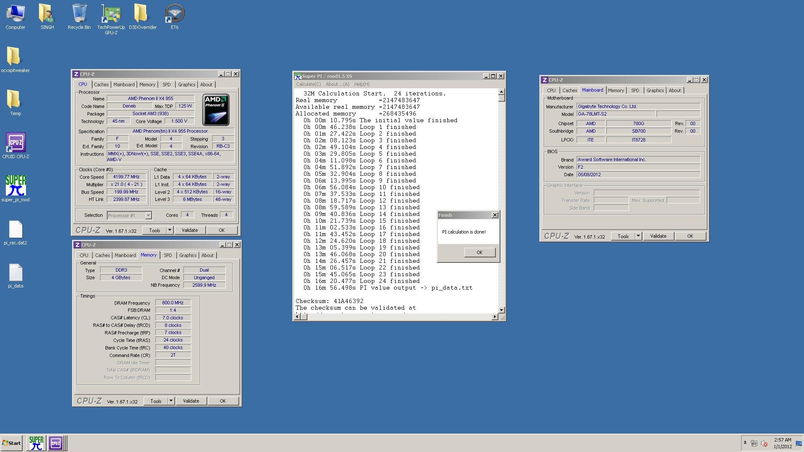Image resolution: width=804 pixels, height=452 pixels.
Task: Click the AMD Phenom II logo image
Action: pyautogui.click(x=216, y=110)
